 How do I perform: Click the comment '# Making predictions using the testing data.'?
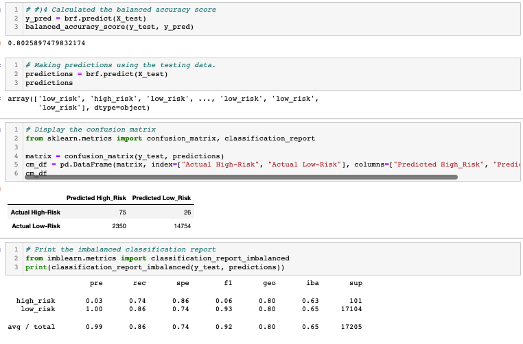(120, 65)
